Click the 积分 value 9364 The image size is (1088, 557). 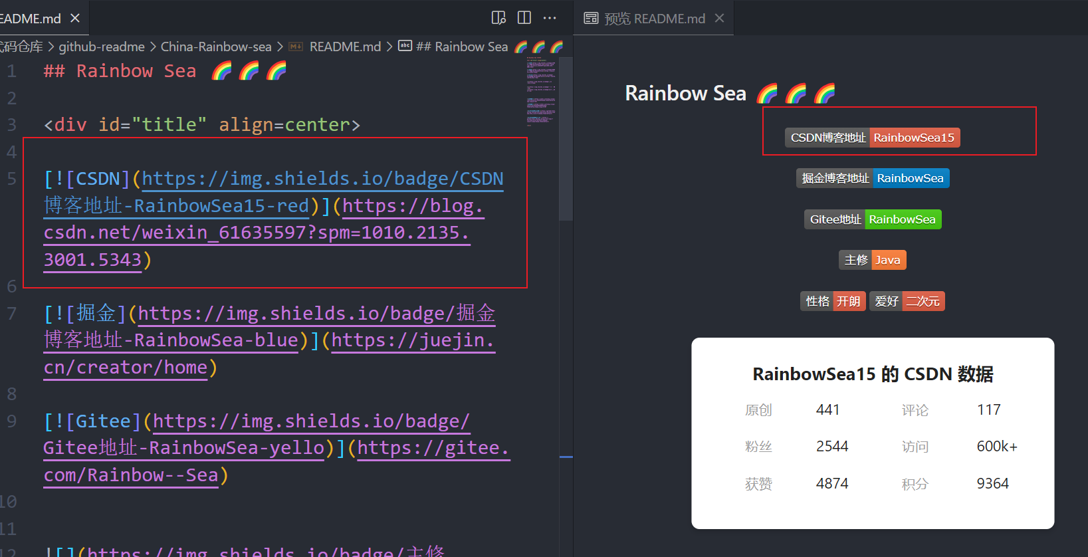992,483
